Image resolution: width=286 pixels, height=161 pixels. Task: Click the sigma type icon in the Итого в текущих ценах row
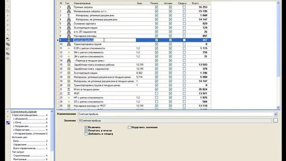point(69,89)
